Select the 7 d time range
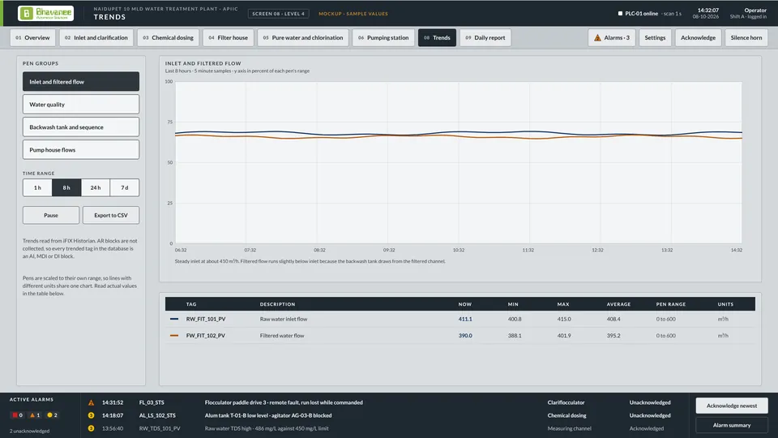The image size is (778, 438). (x=125, y=187)
